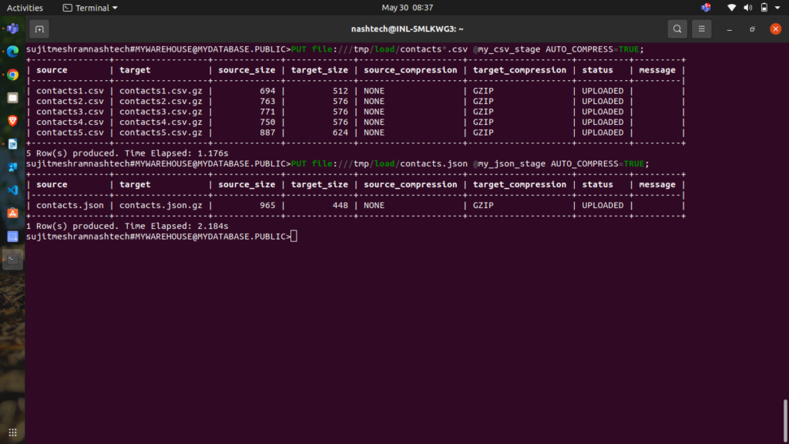This screenshot has width=789, height=444.
Task: Open LibreOffice Writer from the dock
Action: [x=12, y=144]
